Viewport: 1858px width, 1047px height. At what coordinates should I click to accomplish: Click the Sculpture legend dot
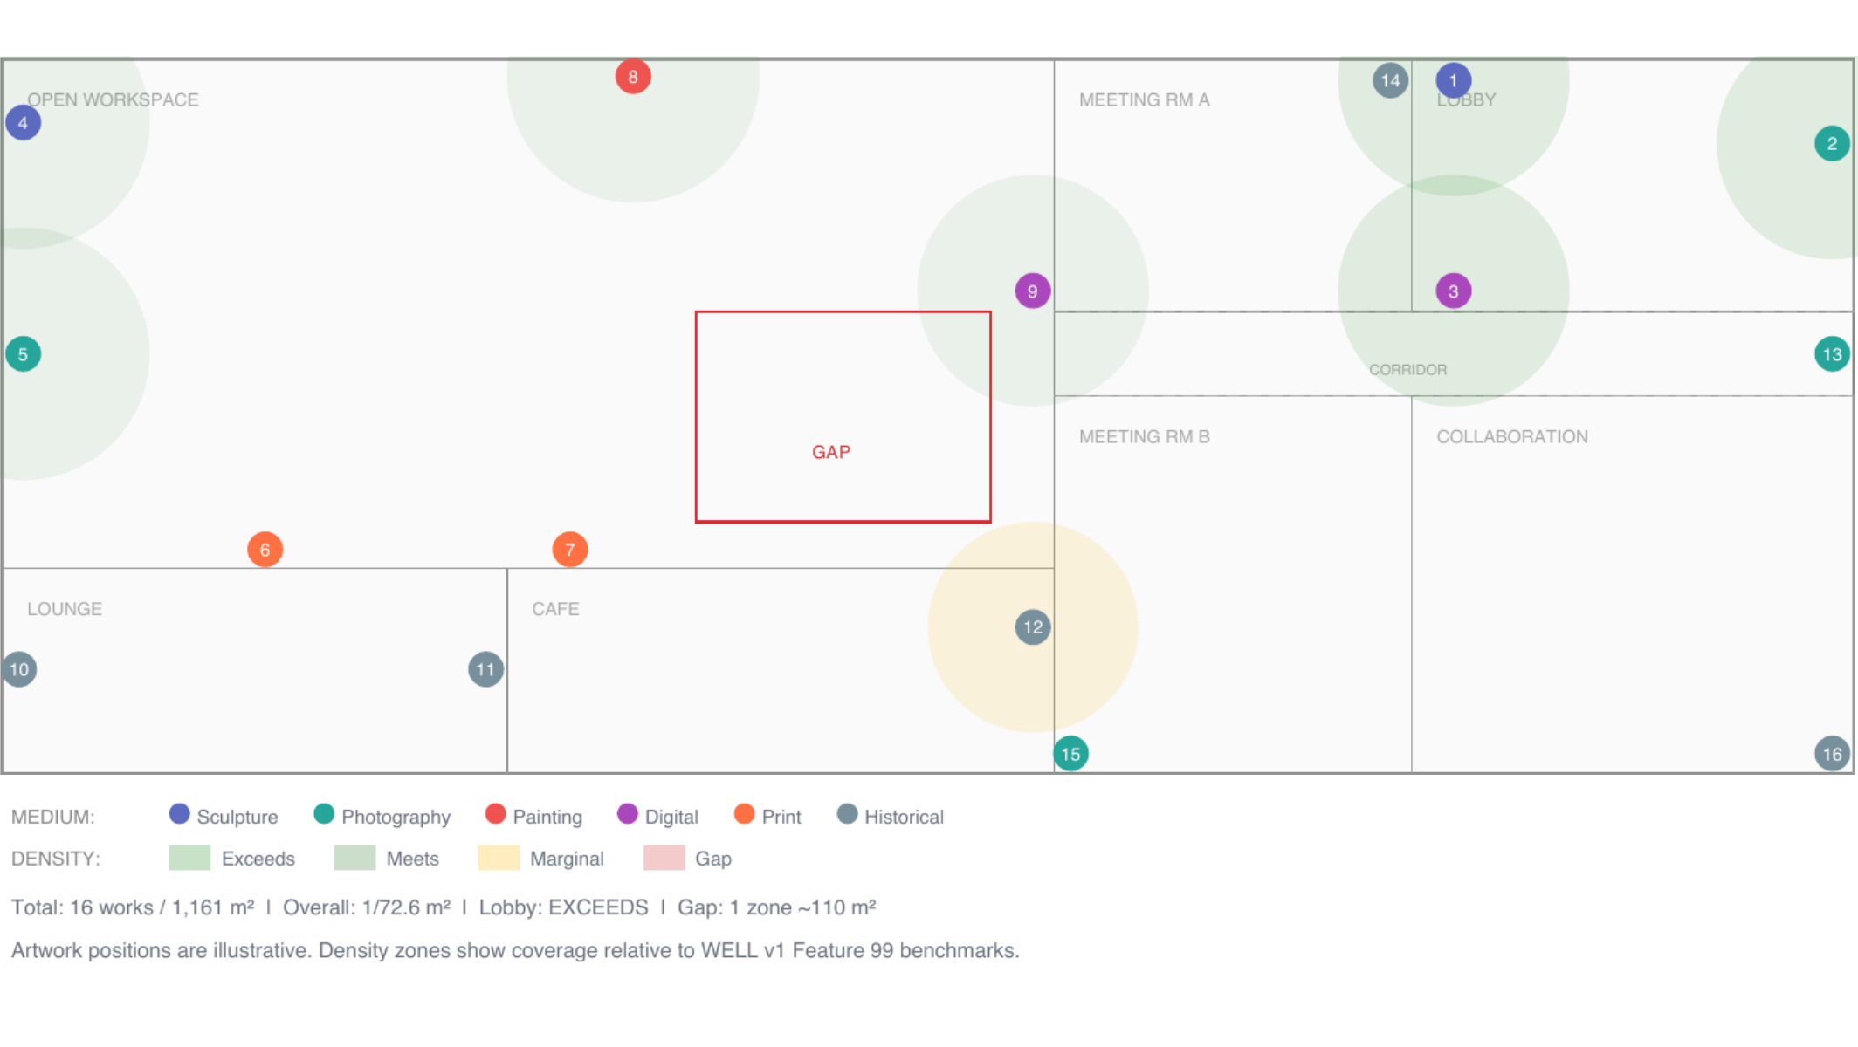[x=179, y=814]
